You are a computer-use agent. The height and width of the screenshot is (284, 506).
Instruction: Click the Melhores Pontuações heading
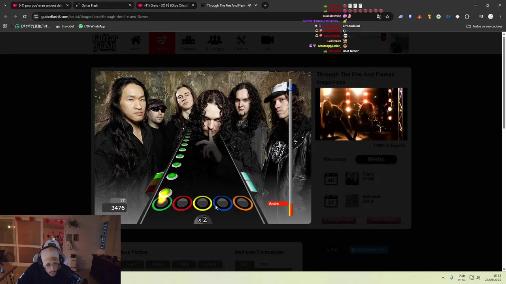click(x=259, y=252)
